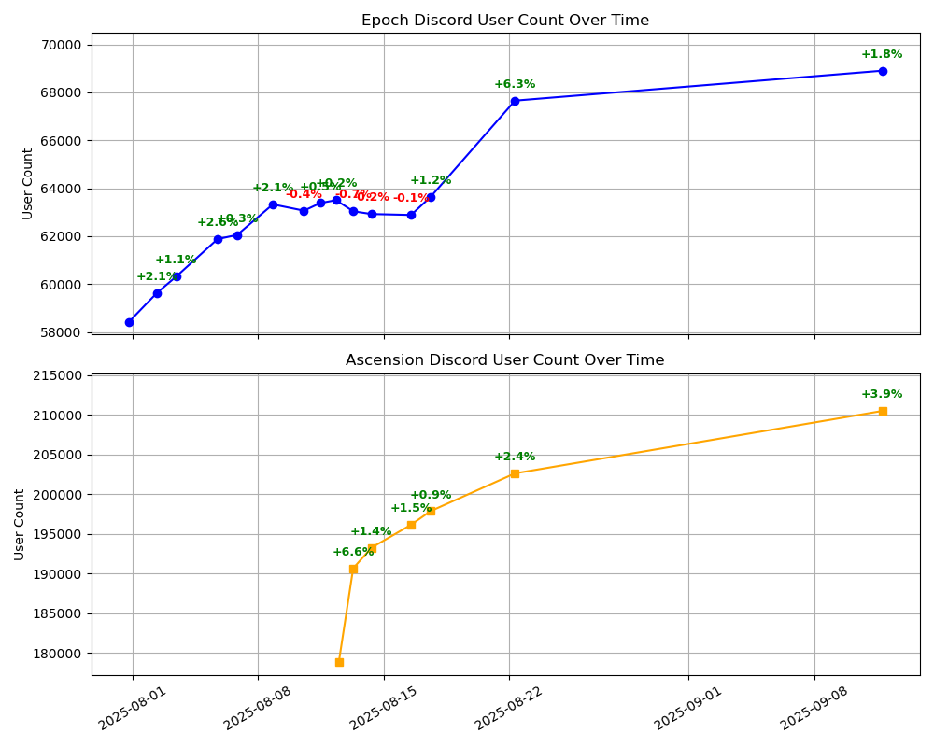Click the +1.5% annotation on Ascension chart
This screenshot has width=934, height=747.
tap(411, 508)
